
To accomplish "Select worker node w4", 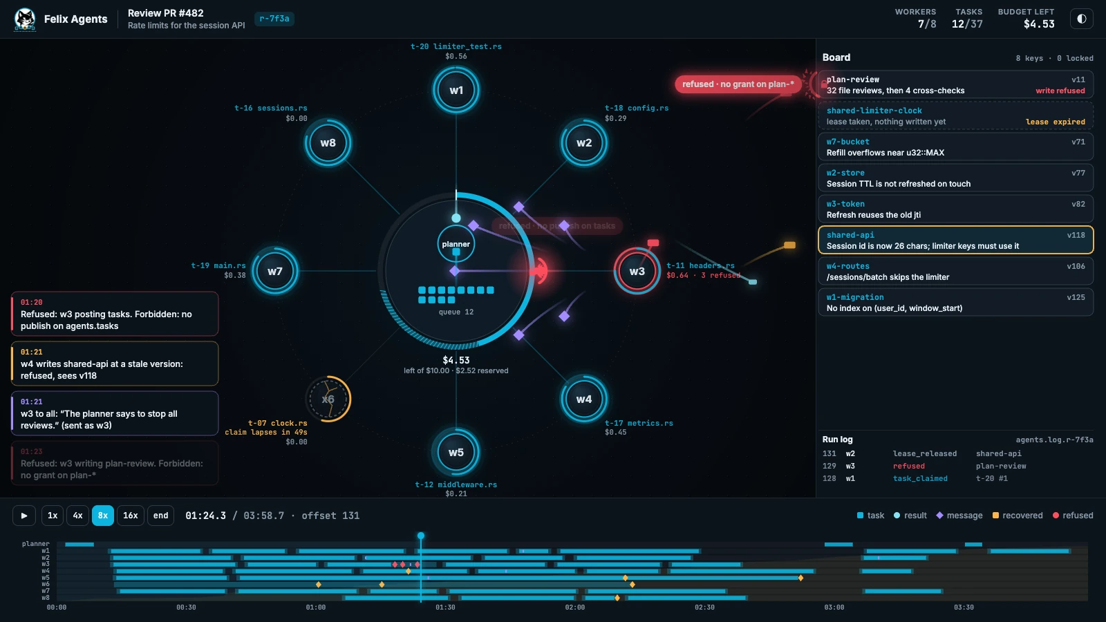I will click(x=584, y=399).
